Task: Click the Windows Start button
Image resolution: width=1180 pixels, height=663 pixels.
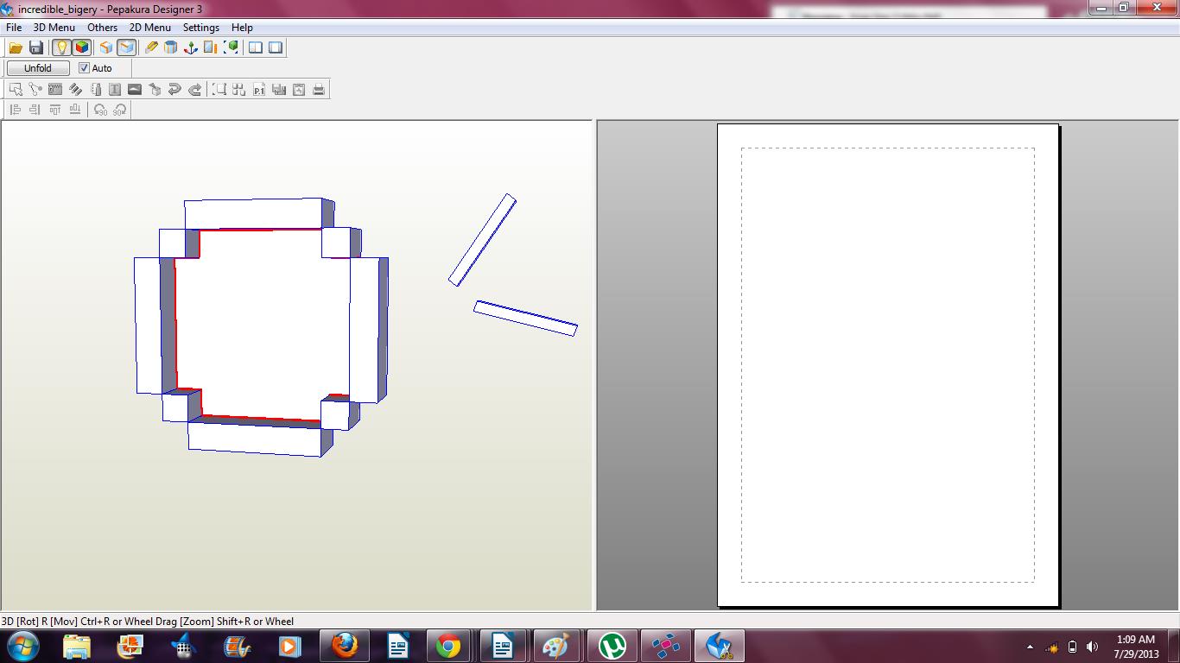Action: [22, 646]
